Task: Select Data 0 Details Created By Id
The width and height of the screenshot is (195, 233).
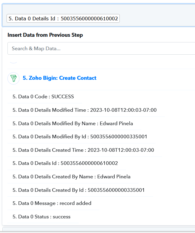Action: pos(79,190)
